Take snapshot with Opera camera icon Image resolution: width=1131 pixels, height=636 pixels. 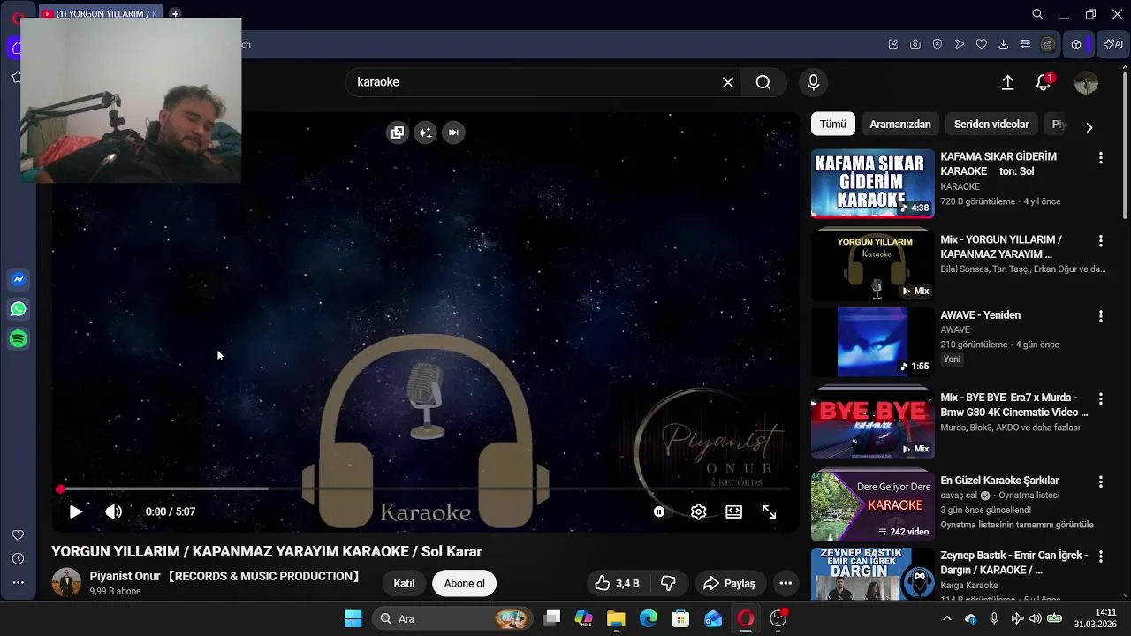[x=915, y=44]
